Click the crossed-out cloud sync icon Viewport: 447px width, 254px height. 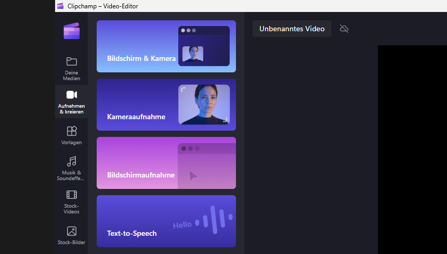[x=344, y=29]
